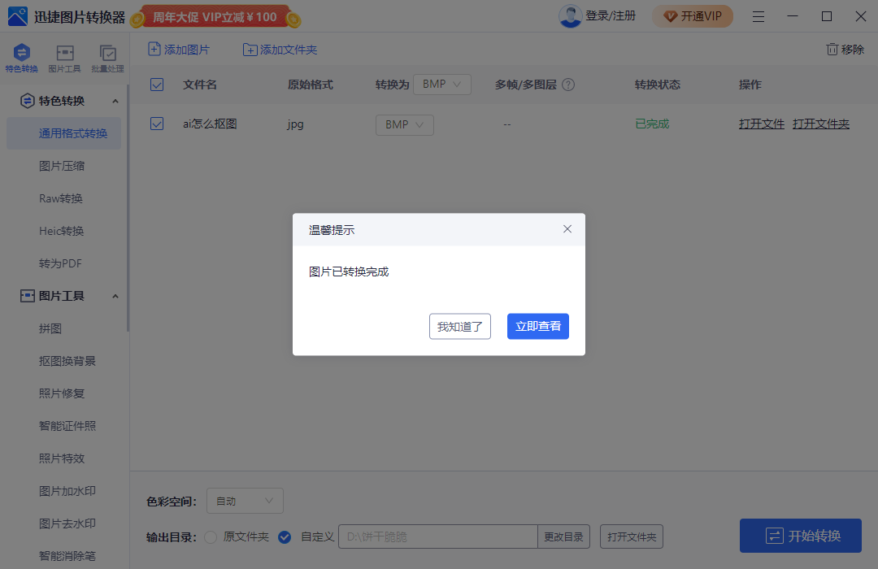Select 照片修复 in sidebar
This screenshot has width=878, height=569.
point(62,393)
